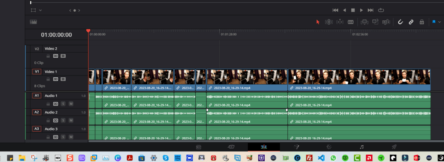
Task: Pick the Blade Edit Mode tool
Action: click(x=351, y=22)
